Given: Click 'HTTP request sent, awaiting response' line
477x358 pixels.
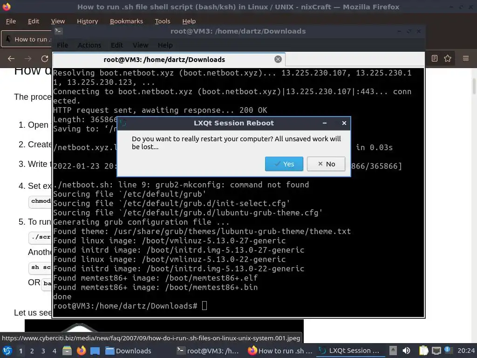Looking at the screenshot, I should point(160,110).
